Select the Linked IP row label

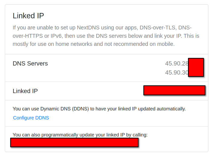[x=25, y=91]
